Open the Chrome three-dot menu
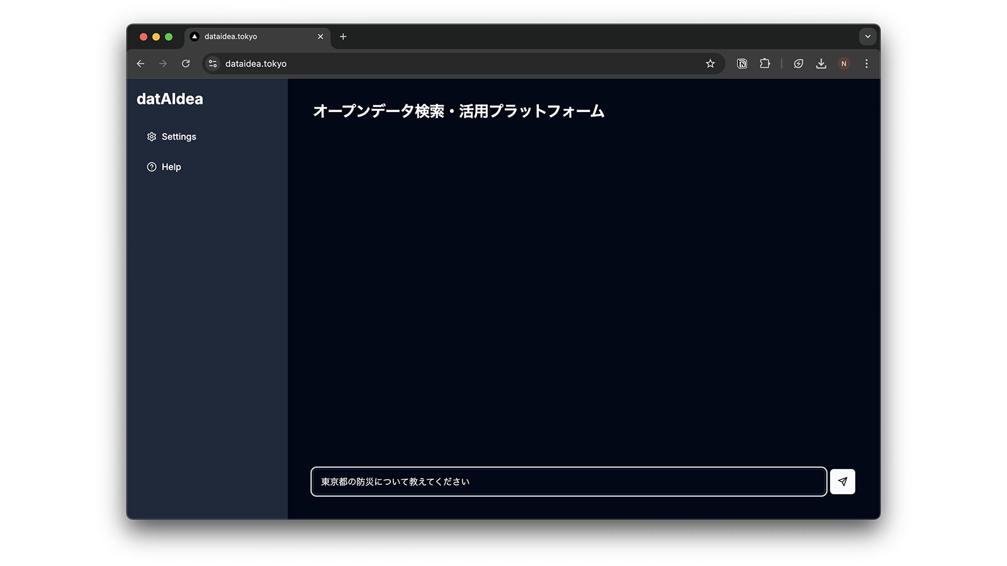This screenshot has width=1007, height=566. point(866,64)
